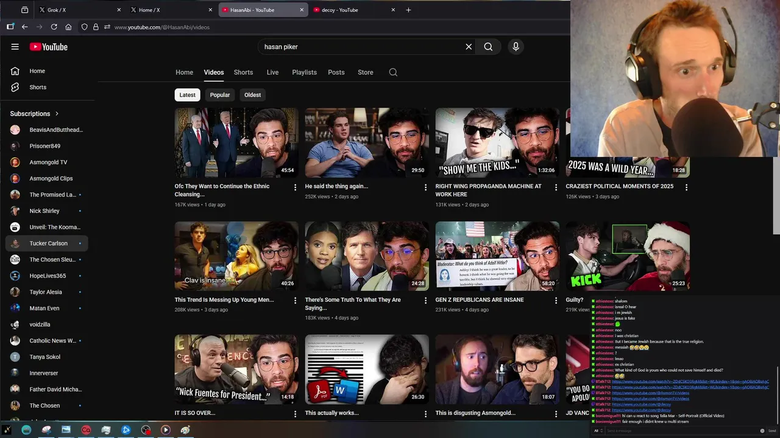Go back using the browser back arrow
This screenshot has height=438, width=780.
pos(24,27)
